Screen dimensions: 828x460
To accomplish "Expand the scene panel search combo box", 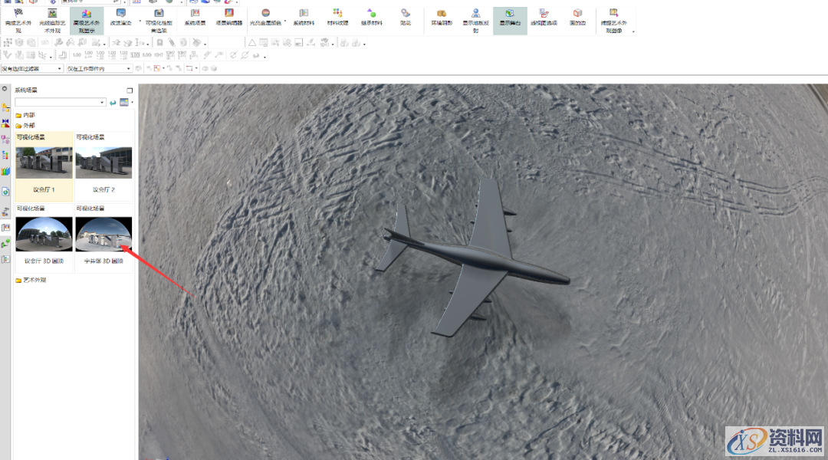I will click(x=103, y=102).
